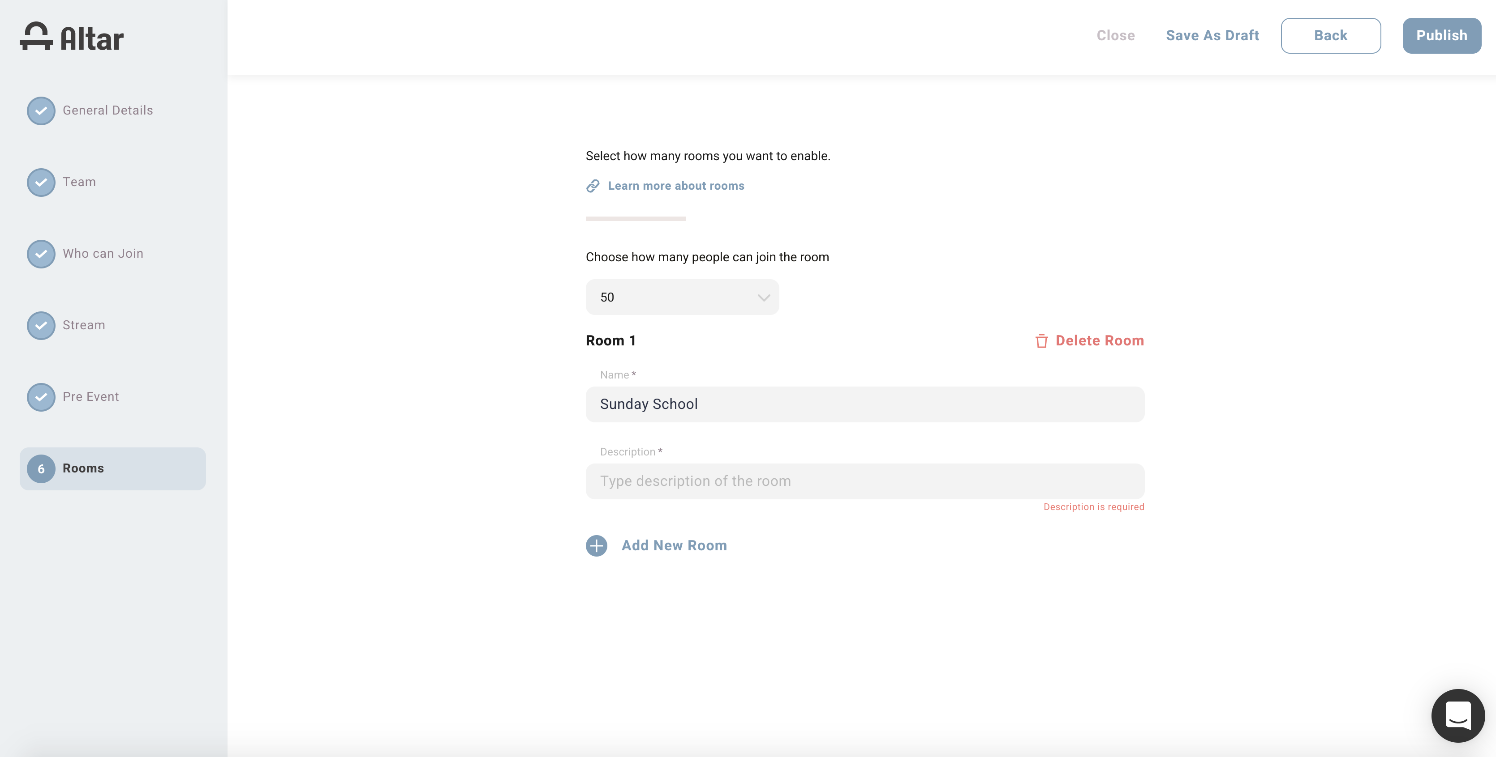Image resolution: width=1496 pixels, height=757 pixels.
Task: Select the Rooms step
Action: (x=113, y=469)
